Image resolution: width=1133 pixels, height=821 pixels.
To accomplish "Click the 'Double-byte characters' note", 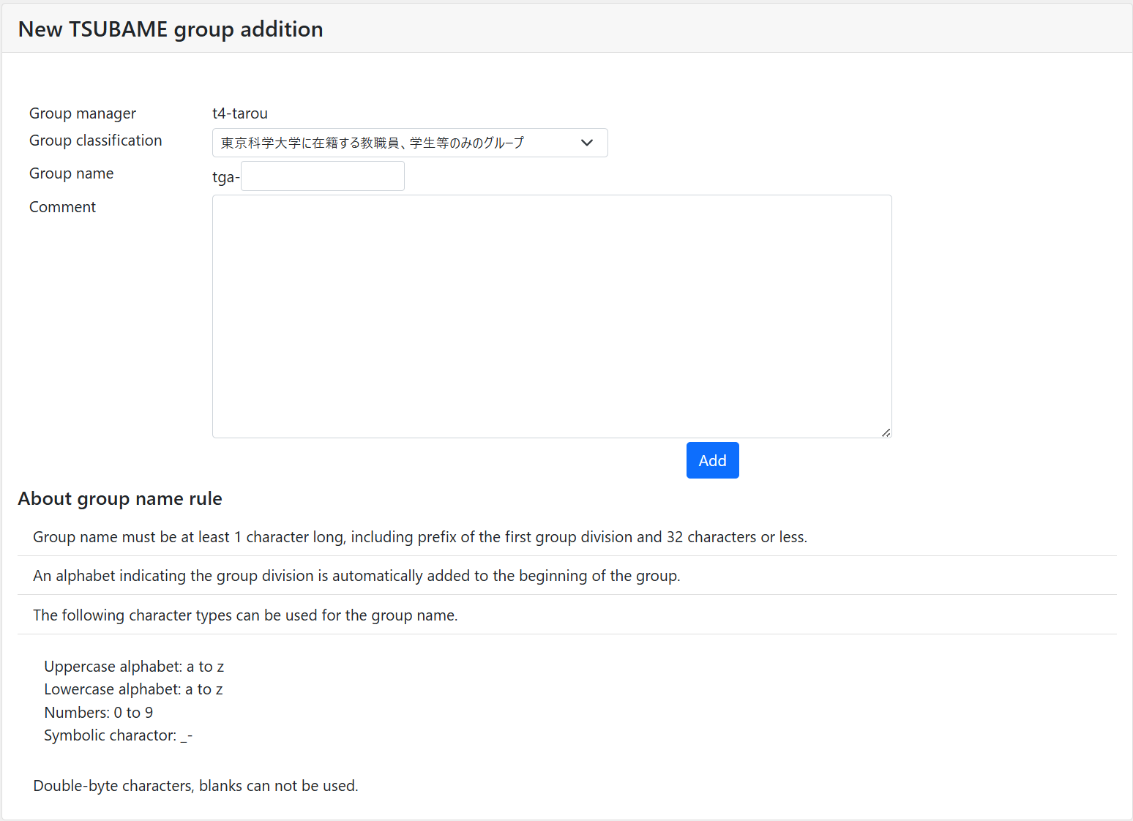I will click(195, 786).
